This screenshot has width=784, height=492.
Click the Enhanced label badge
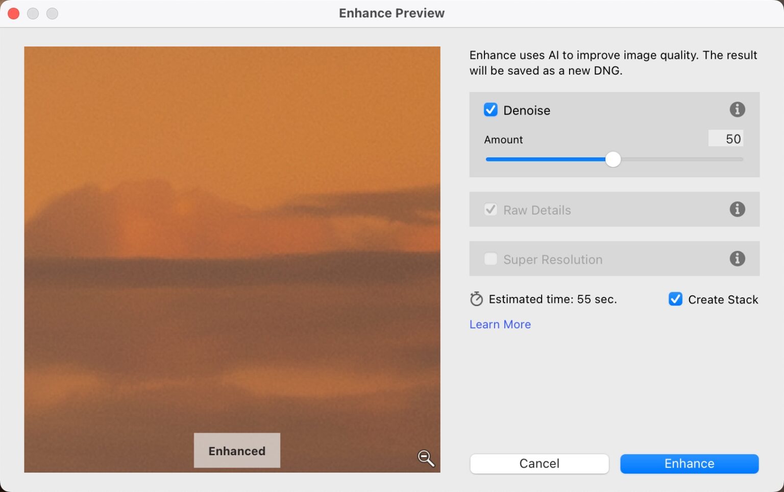coord(236,451)
